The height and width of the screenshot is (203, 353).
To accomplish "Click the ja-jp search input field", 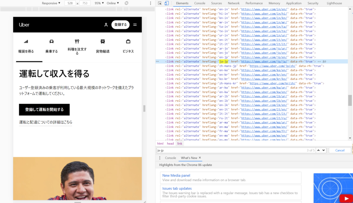I will pyautogui.click(x=228, y=150).
